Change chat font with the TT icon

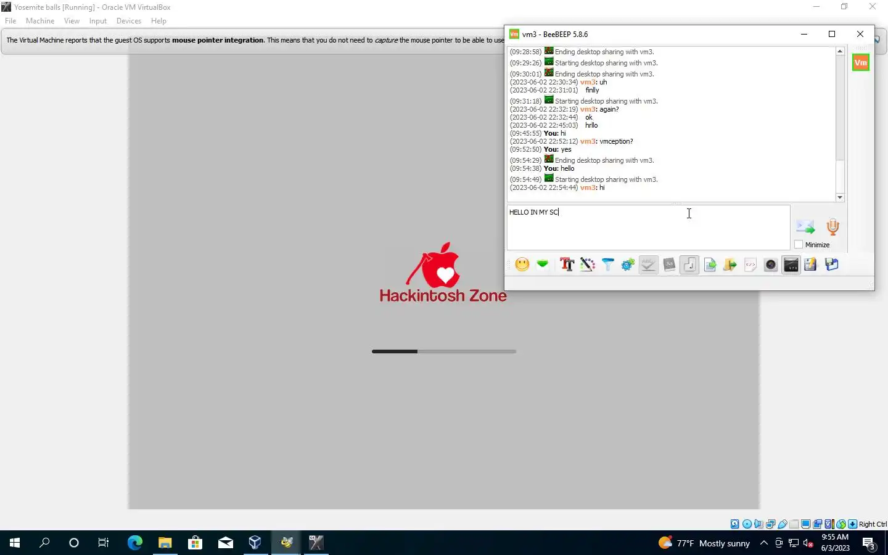(567, 265)
